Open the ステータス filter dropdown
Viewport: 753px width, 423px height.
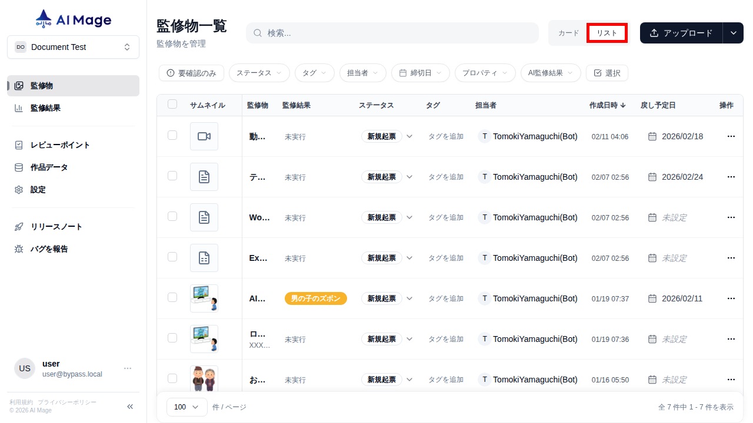[x=259, y=73]
